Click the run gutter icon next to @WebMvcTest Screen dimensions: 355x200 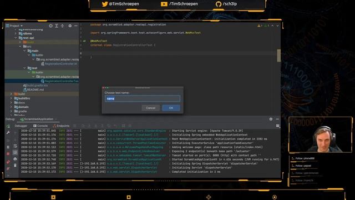pyautogui.click(x=84, y=41)
